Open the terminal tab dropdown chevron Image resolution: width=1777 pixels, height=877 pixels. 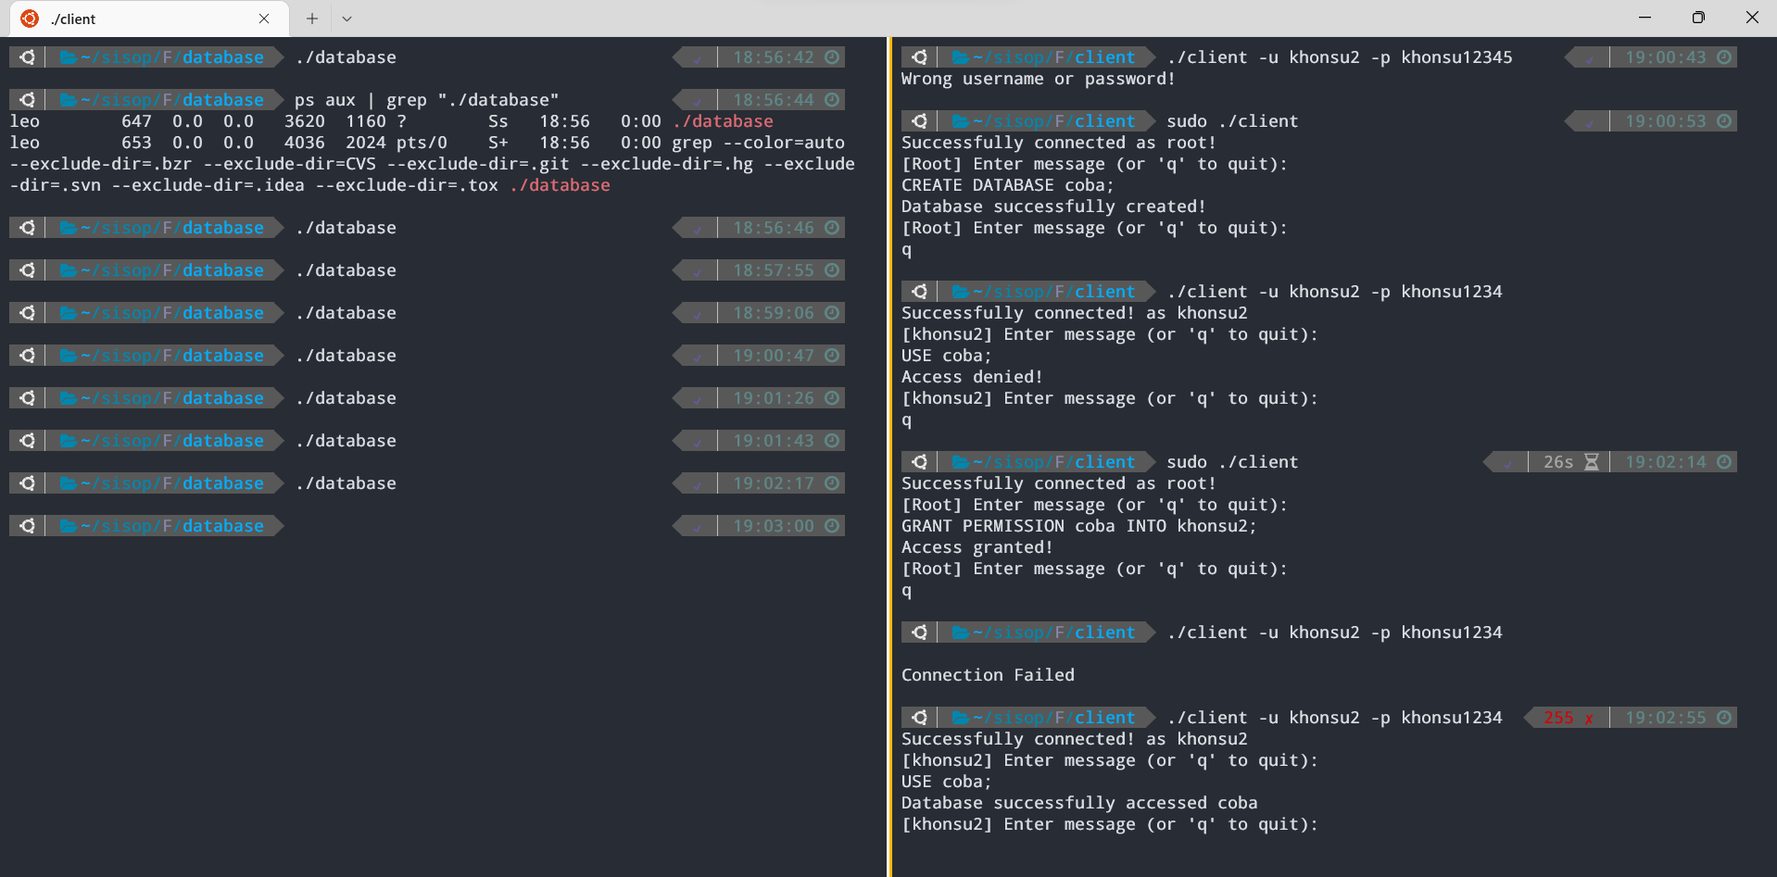[347, 18]
